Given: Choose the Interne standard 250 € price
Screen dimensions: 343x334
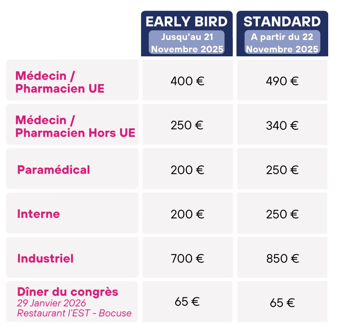Looking at the screenshot, I should [282, 214].
